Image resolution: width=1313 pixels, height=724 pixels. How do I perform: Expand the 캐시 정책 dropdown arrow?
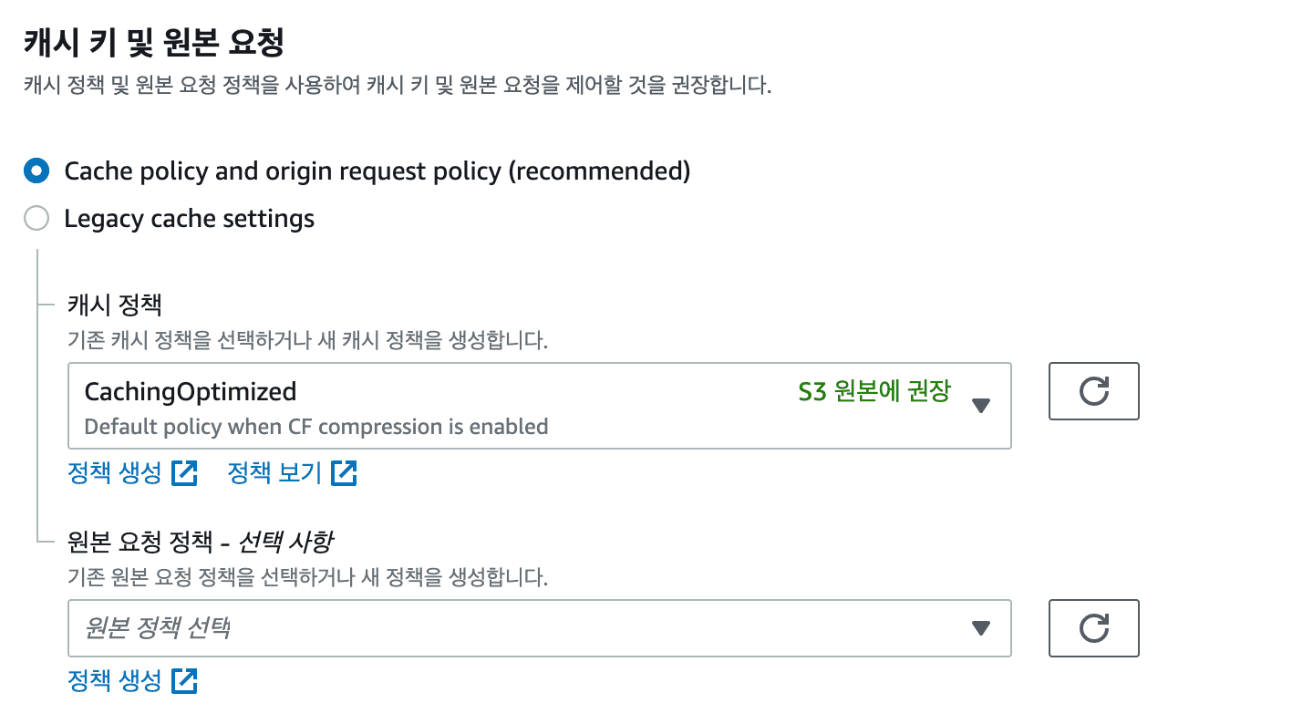point(981,406)
